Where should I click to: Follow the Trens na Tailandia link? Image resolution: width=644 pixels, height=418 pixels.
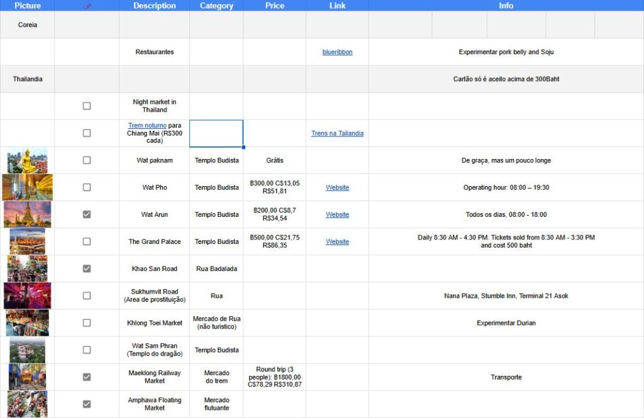click(337, 133)
